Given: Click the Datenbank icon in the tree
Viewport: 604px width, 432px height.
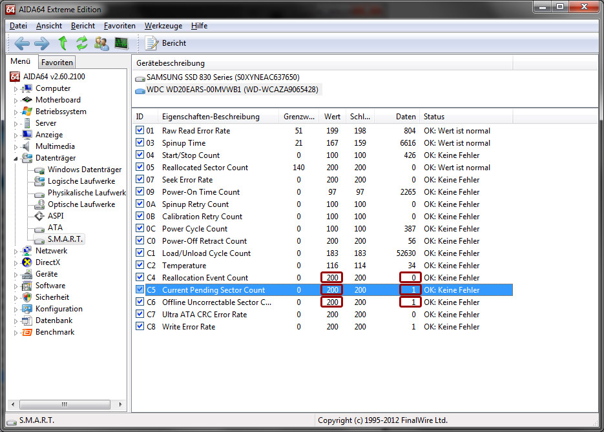Looking at the screenshot, I should click(27, 320).
